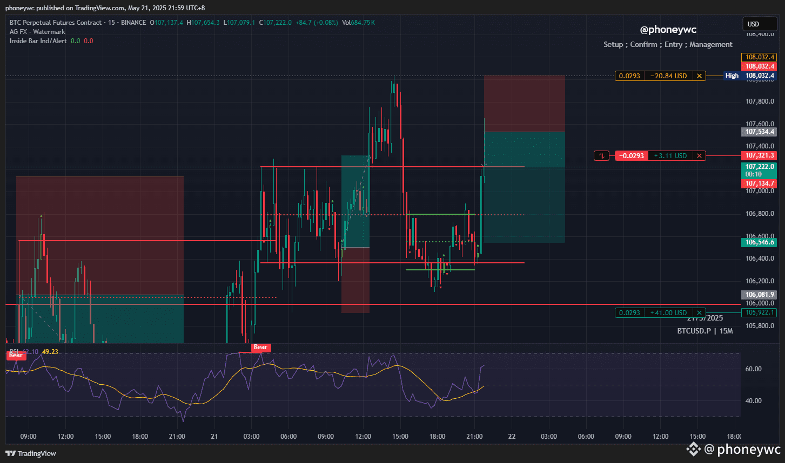This screenshot has width=785, height=463.
Task: Click the 107,321.3 entry price tag
Action: tap(760, 155)
